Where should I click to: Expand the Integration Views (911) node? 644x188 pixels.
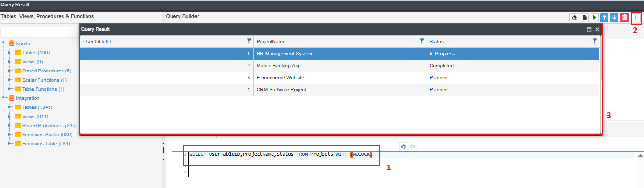pos(10,116)
